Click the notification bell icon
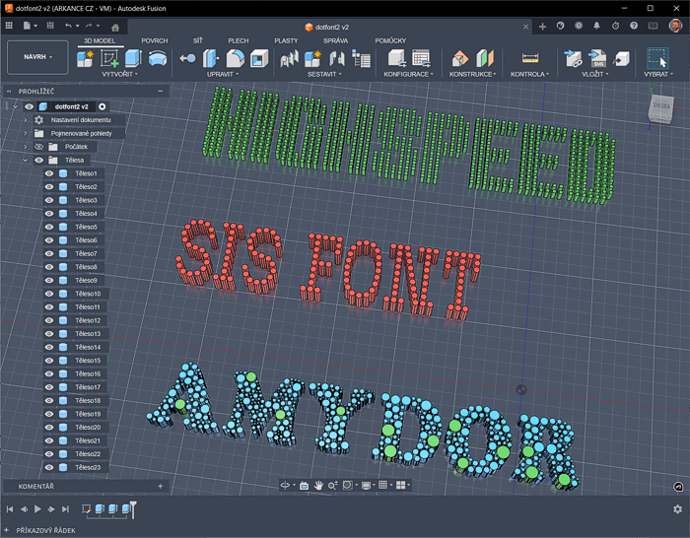Image resolution: width=690 pixels, height=538 pixels. tap(595, 26)
